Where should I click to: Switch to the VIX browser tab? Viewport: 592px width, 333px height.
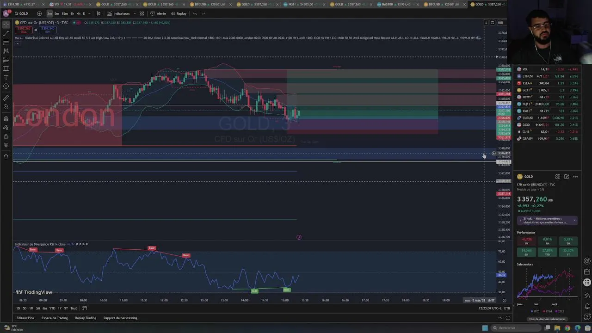[68, 4]
